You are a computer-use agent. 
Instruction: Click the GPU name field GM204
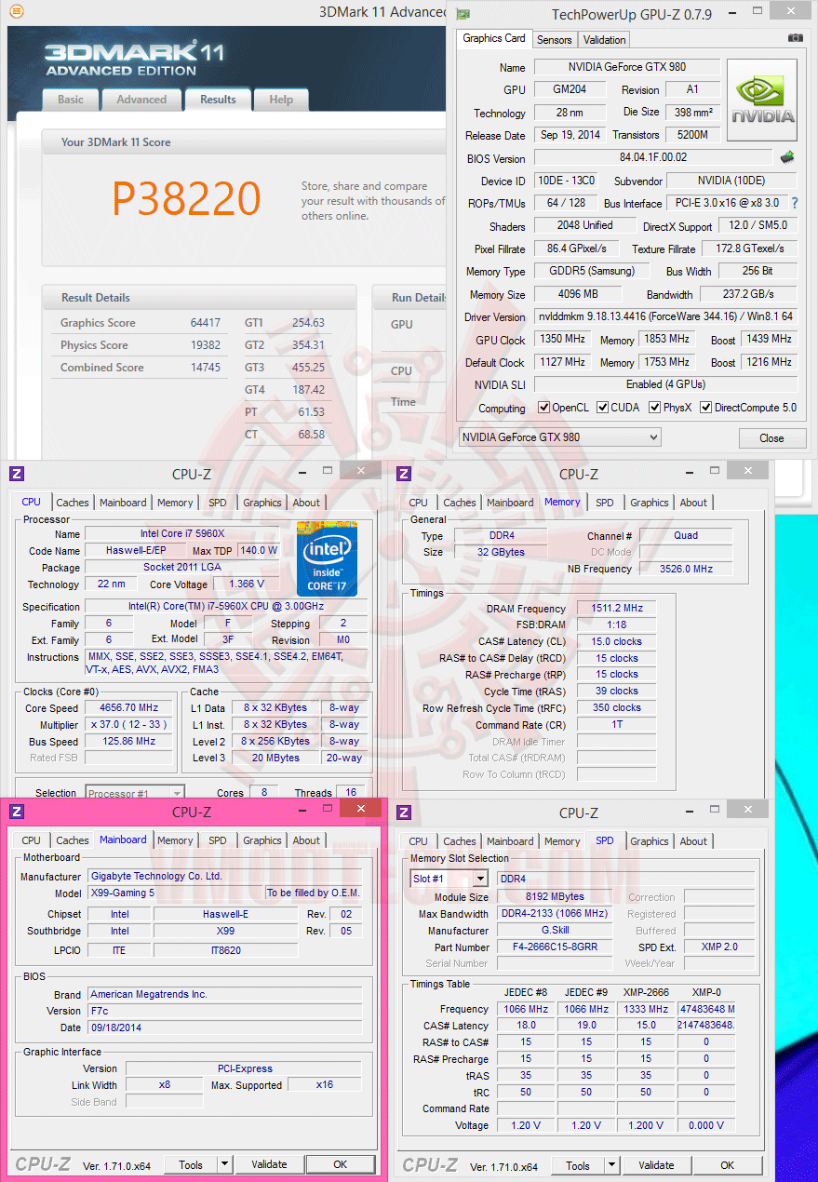[570, 89]
